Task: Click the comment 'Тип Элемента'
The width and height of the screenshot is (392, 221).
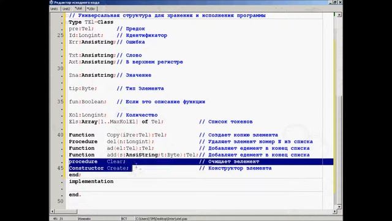Action: click(x=145, y=88)
